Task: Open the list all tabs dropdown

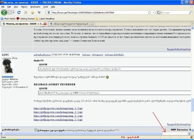Action: coord(192,24)
